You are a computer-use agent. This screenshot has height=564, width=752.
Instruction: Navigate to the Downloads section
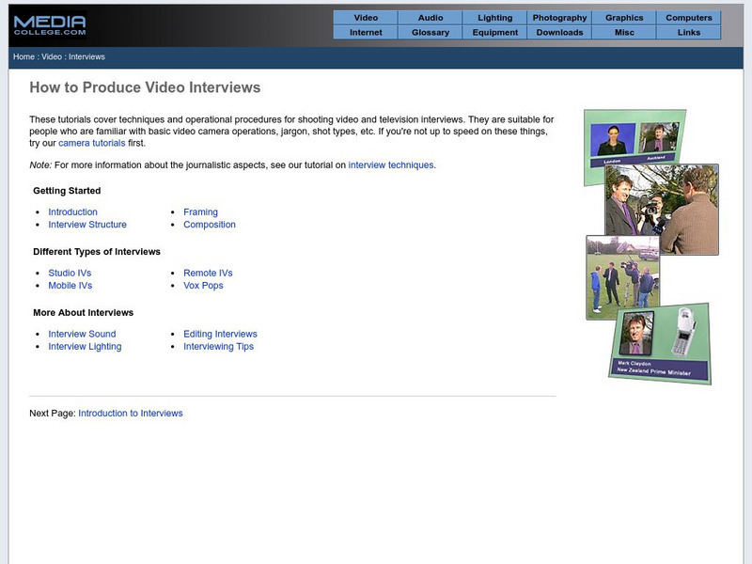(x=559, y=32)
